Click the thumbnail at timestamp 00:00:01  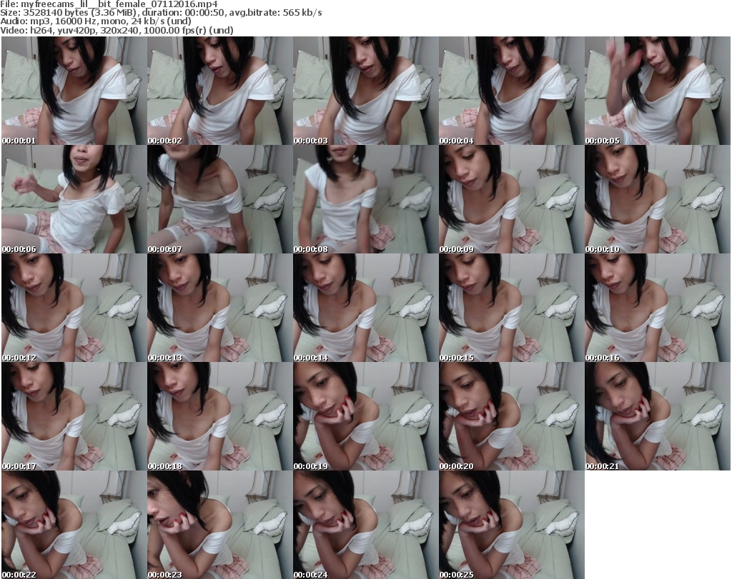pos(73,91)
